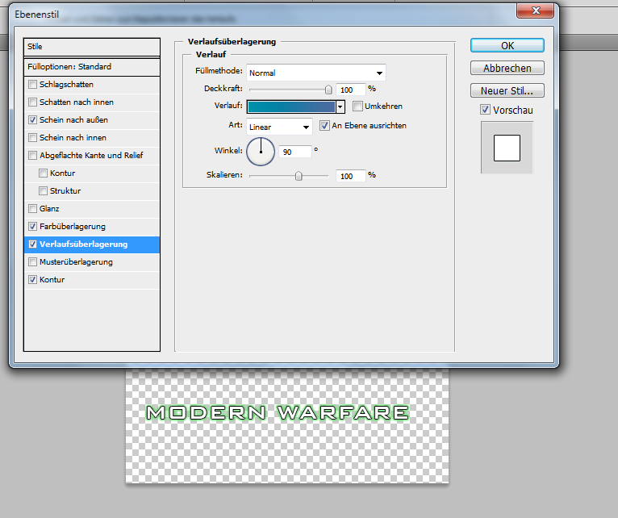Screen dimensions: 618x518
Task: Open Musterüberlagerung settings by its label
Action: coord(76,261)
